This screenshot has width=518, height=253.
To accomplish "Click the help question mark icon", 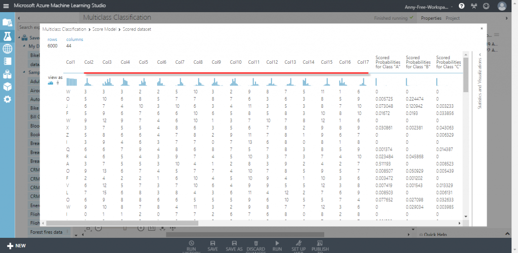I will click(x=461, y=6).
